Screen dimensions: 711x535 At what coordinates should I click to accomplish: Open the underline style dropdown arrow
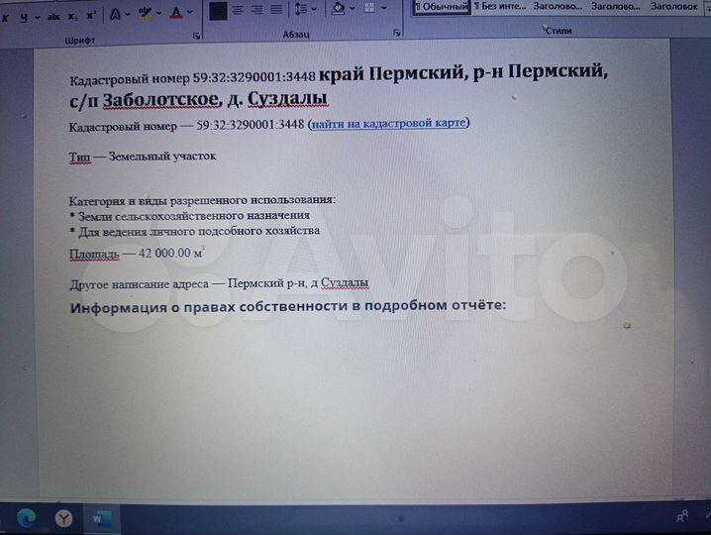tap(38, 18)
